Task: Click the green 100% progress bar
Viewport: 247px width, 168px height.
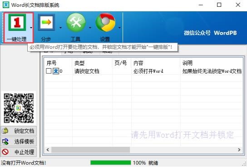Action: click(x=111, y=163)
